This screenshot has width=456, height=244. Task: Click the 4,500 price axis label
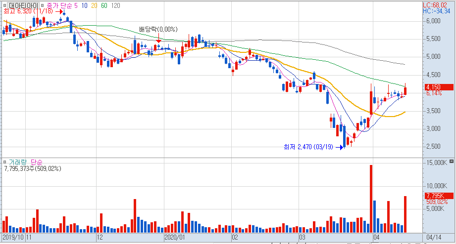(433, 75)
